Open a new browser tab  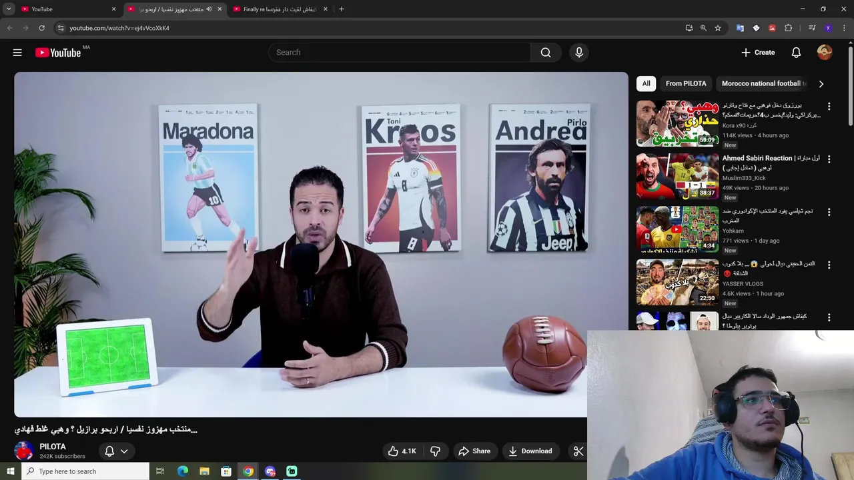(x=342, y=9)
